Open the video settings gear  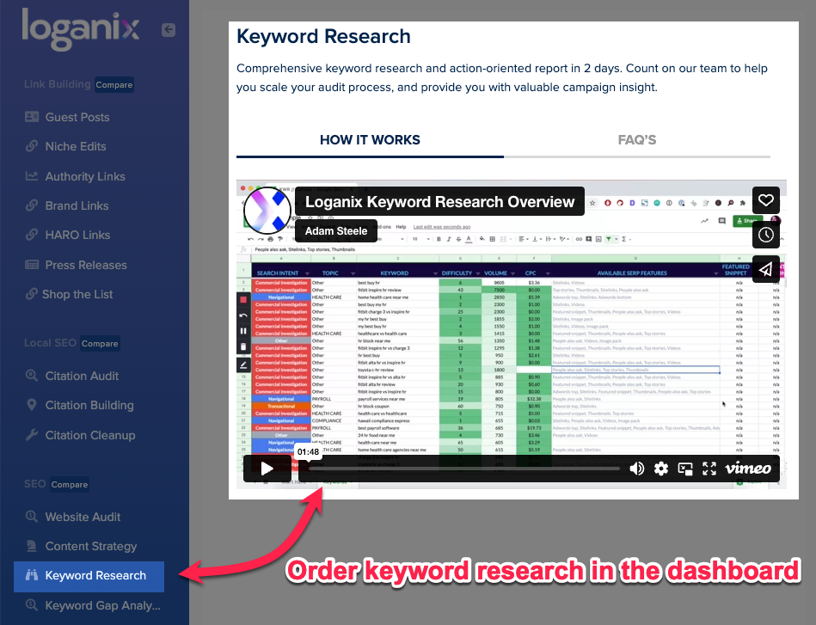(661, 469)
